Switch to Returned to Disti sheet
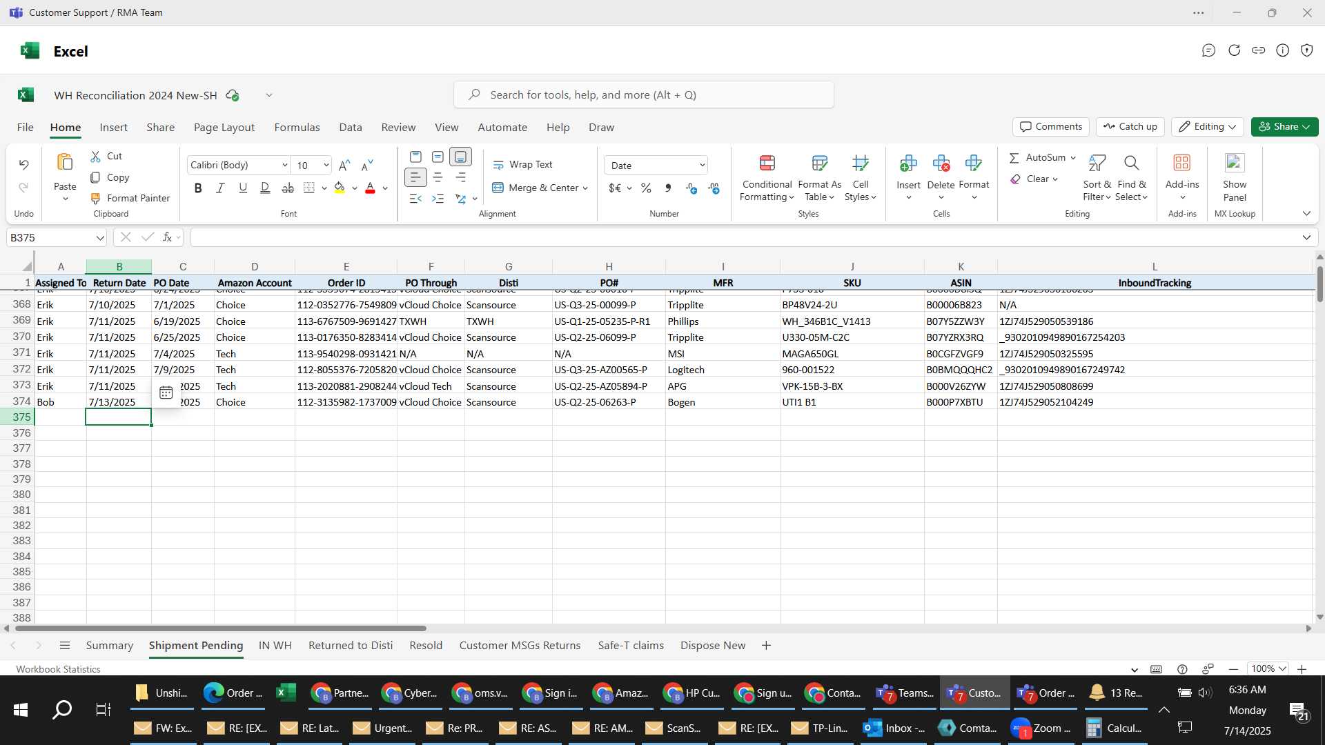 351,646
